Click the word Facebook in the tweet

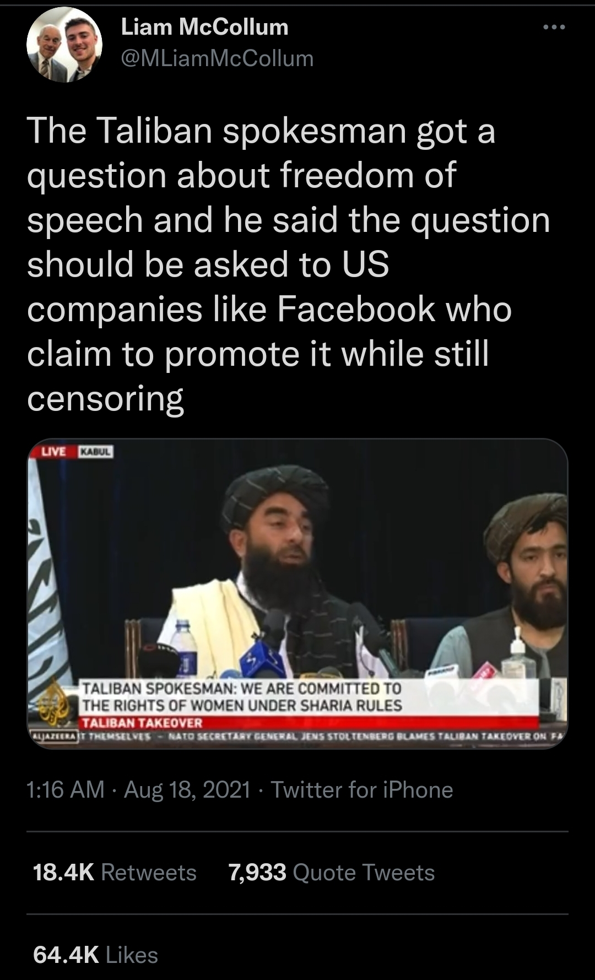point(356,309)
